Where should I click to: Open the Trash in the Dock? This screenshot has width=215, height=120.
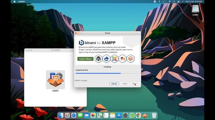pyautogui.click(x=154, y=115)
